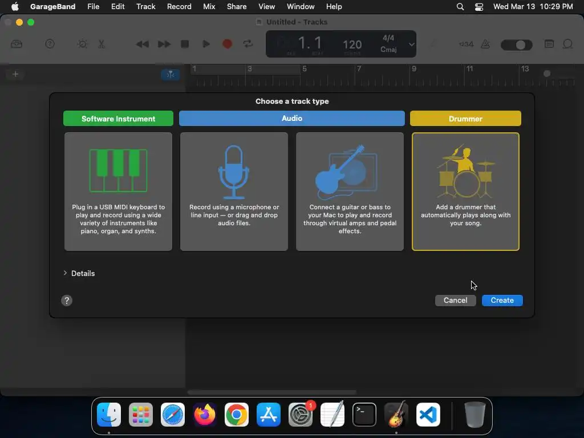Open the Apple menu
Viewport: 584px width, 438px height.
(x=15, y=6)
